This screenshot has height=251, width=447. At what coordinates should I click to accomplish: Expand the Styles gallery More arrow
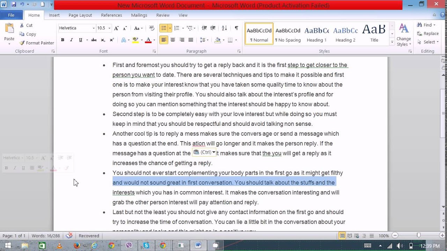pos(392,42)
